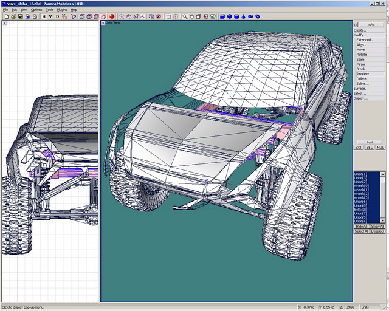Click the red sphere toolbar icon

click(x=112, y=16)
